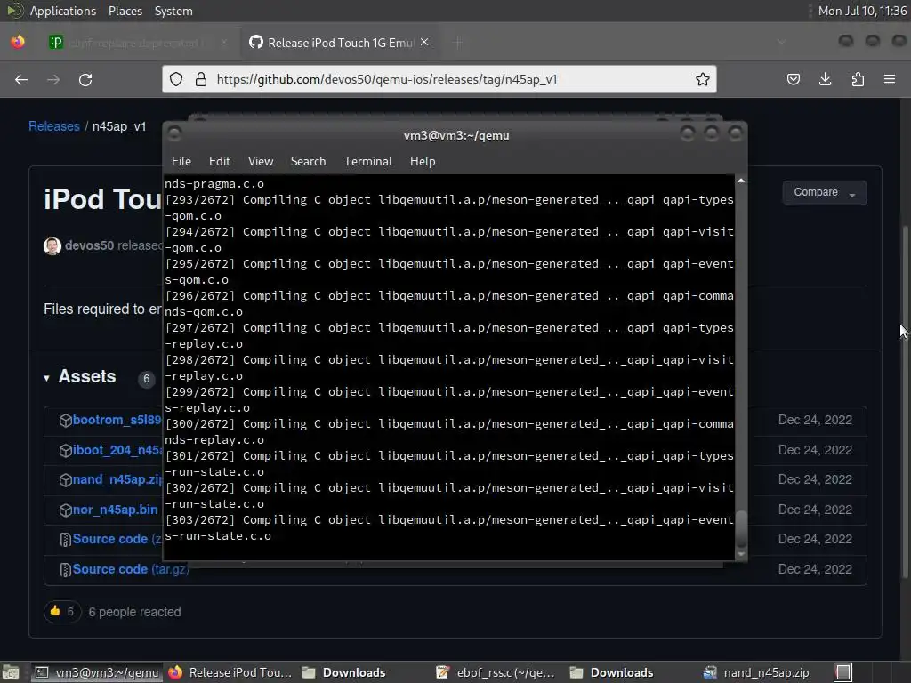Click the terminal scrollbar up arrow
This screenshot has height=683, width=911.
pyautogui.click(x=741, y=181)
